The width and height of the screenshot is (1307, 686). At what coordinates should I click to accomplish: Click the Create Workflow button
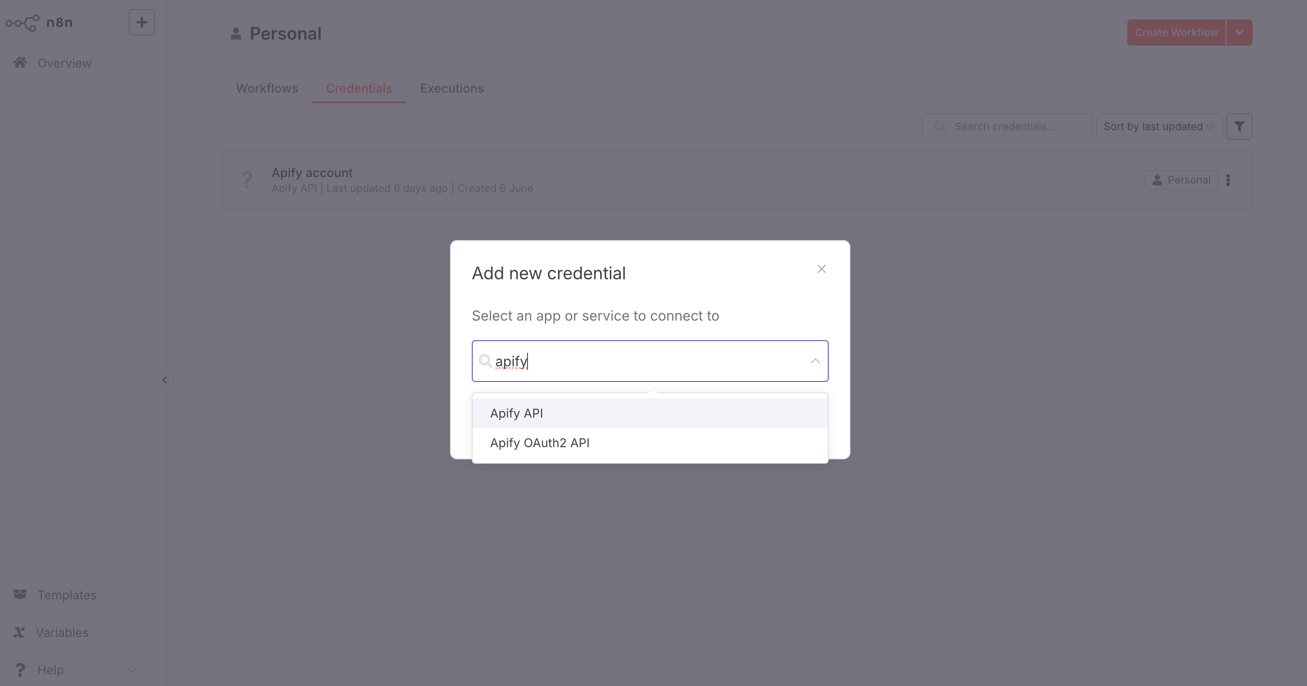click(x=1176, y=33)
